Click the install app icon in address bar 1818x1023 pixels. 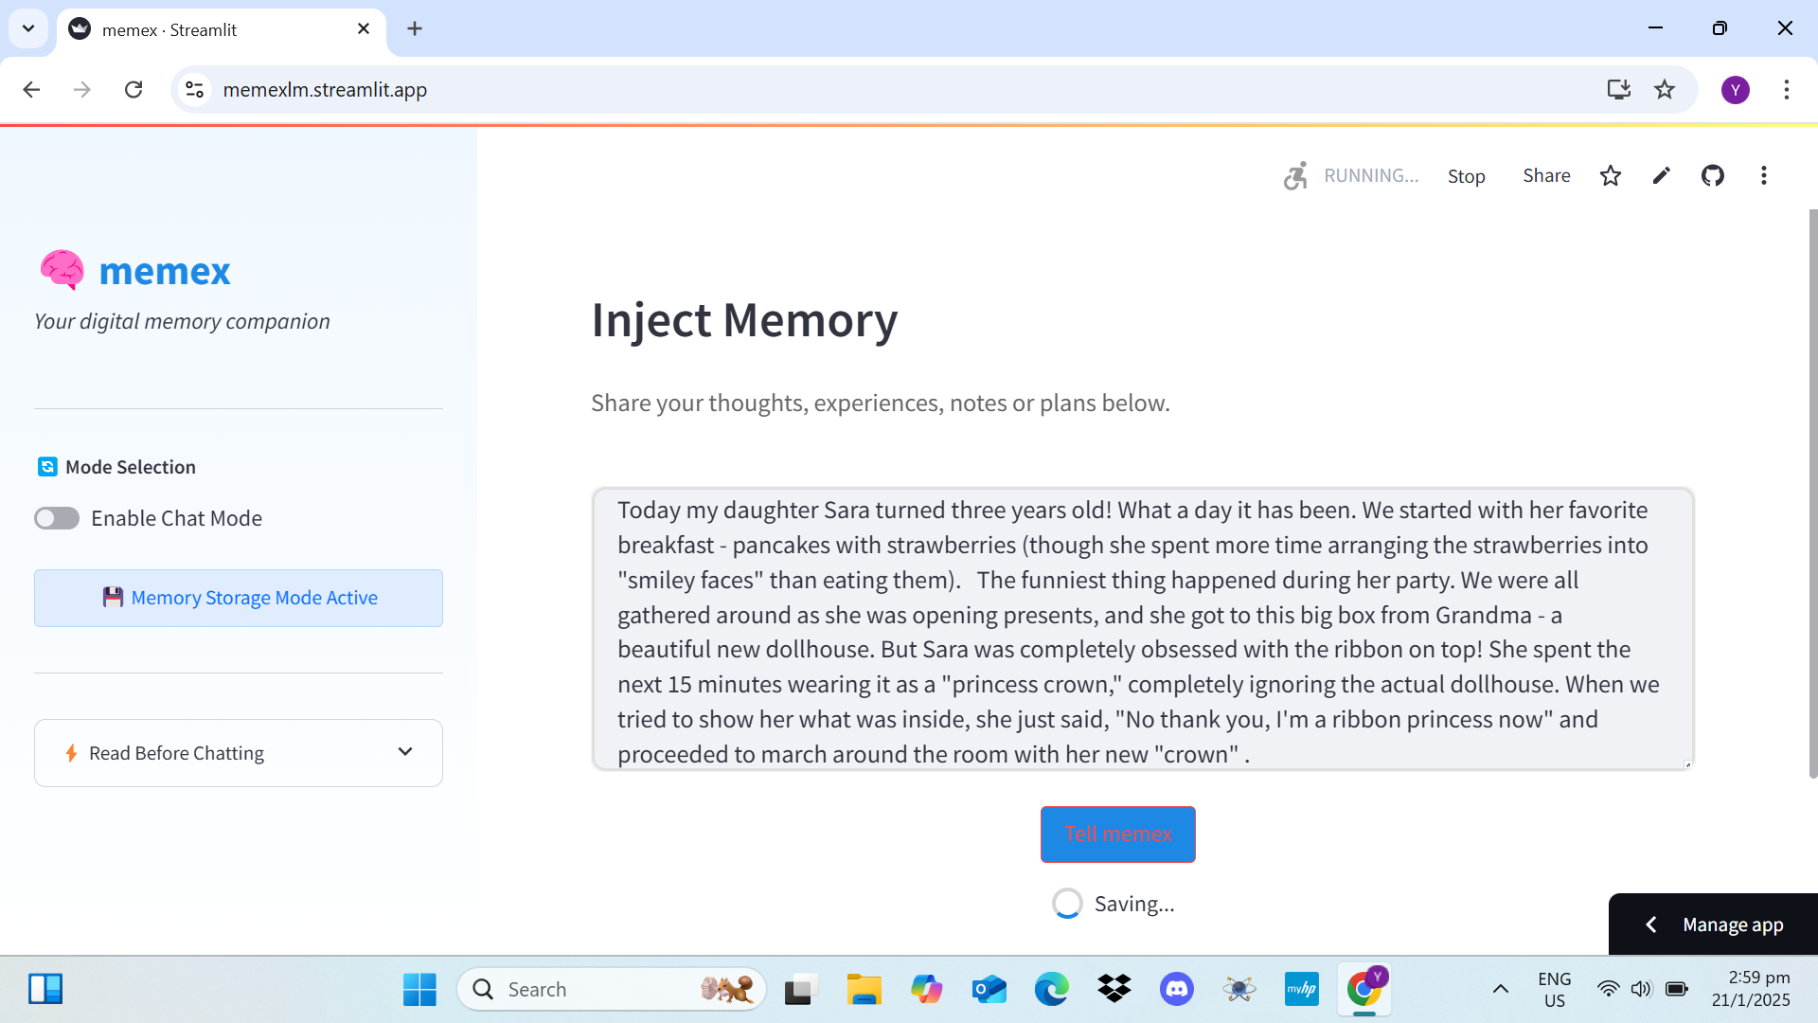coord(1618,89)
